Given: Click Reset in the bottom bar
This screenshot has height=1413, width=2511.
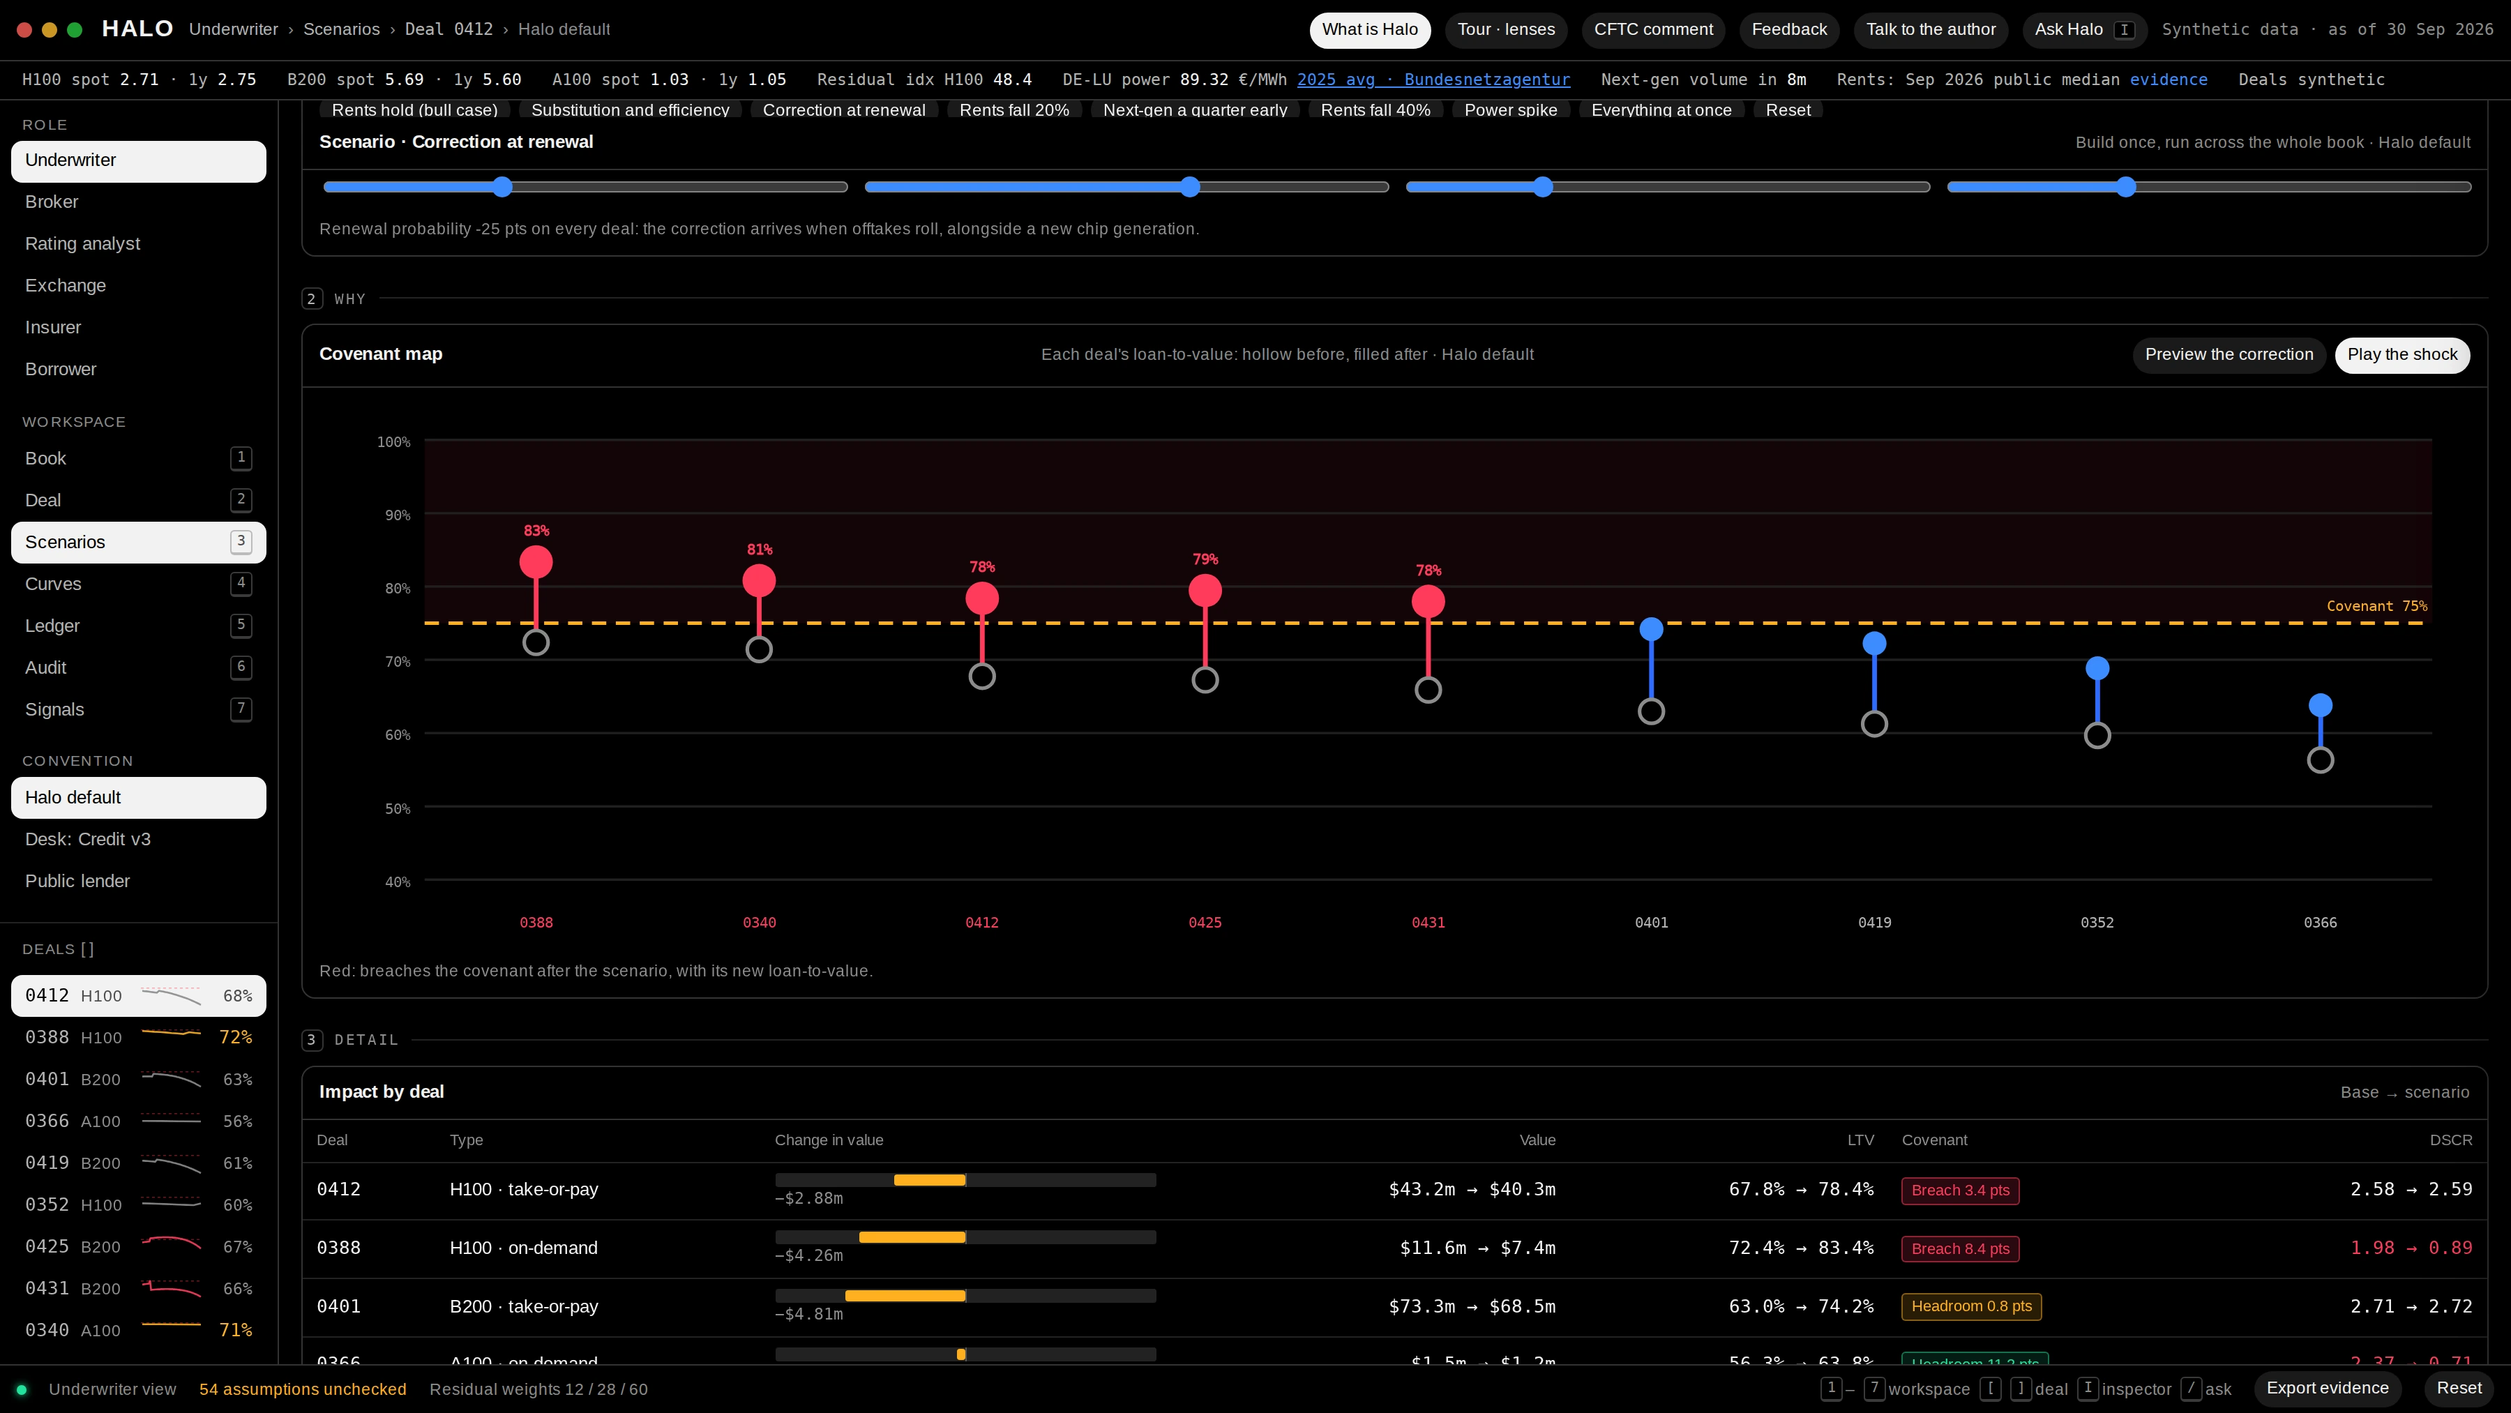Looking at the screenshot, I should coord(2459,1389).
